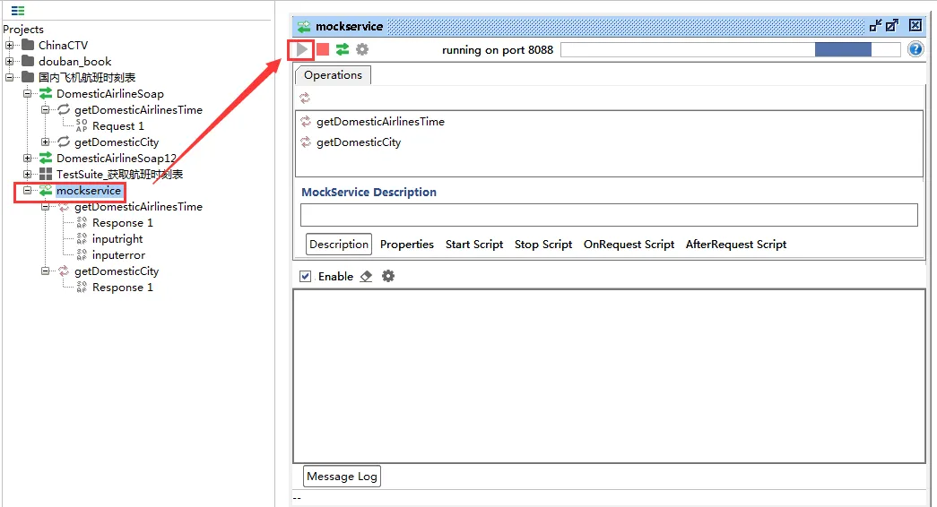Clear the log with eraser icon
This screenshot has width=937, height=507.
(366, 277)
